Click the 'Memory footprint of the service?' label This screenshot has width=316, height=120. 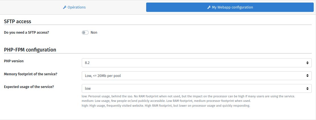[x=30, y=74]
